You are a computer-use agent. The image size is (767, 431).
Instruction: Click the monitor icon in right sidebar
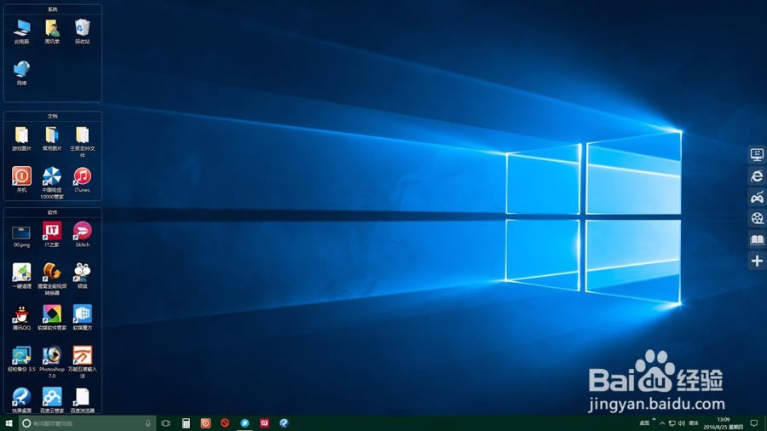tap(757, 155)
